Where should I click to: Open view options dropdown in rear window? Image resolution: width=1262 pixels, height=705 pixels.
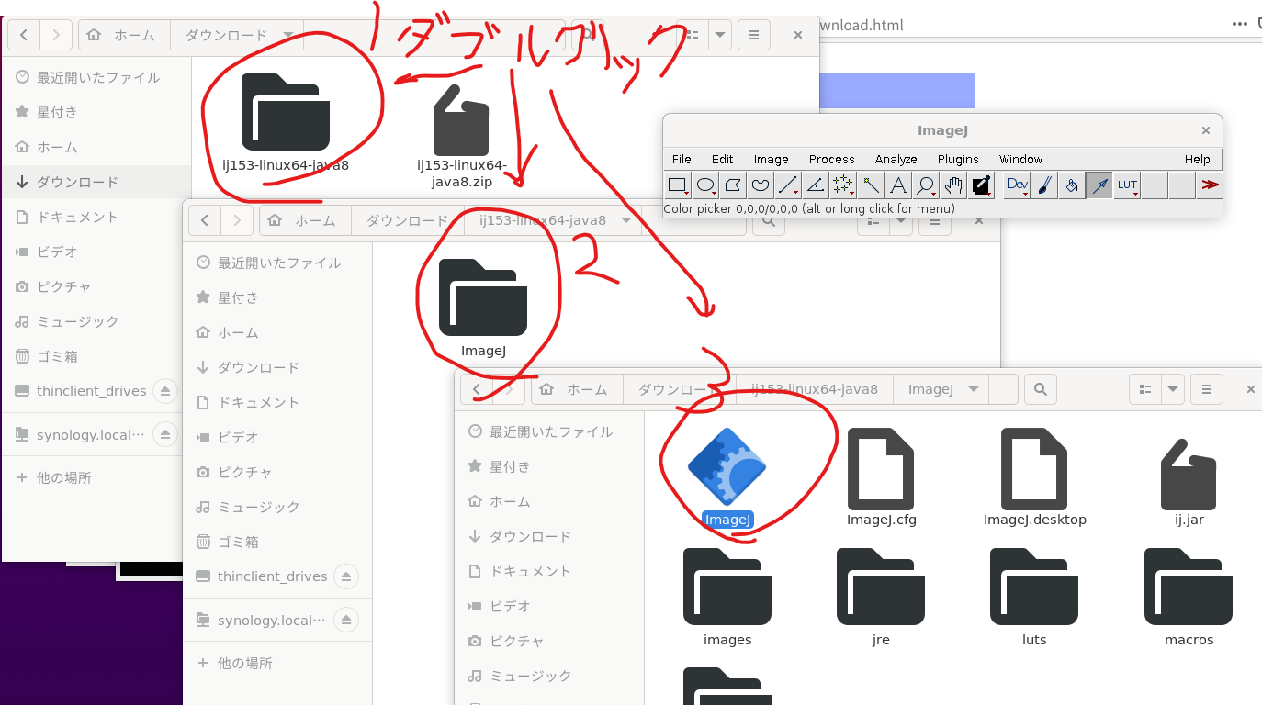pyautogui.click(x=719, y=36)
